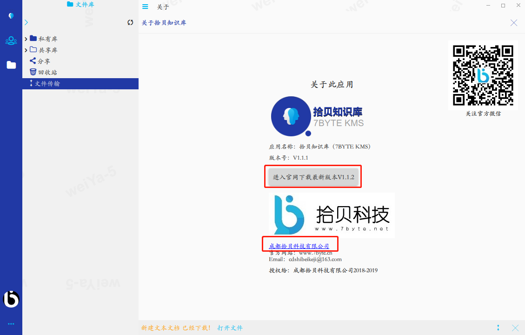Click the 关注官方微信 caption
Screen dimensions: 525x335
click(484, 114)
